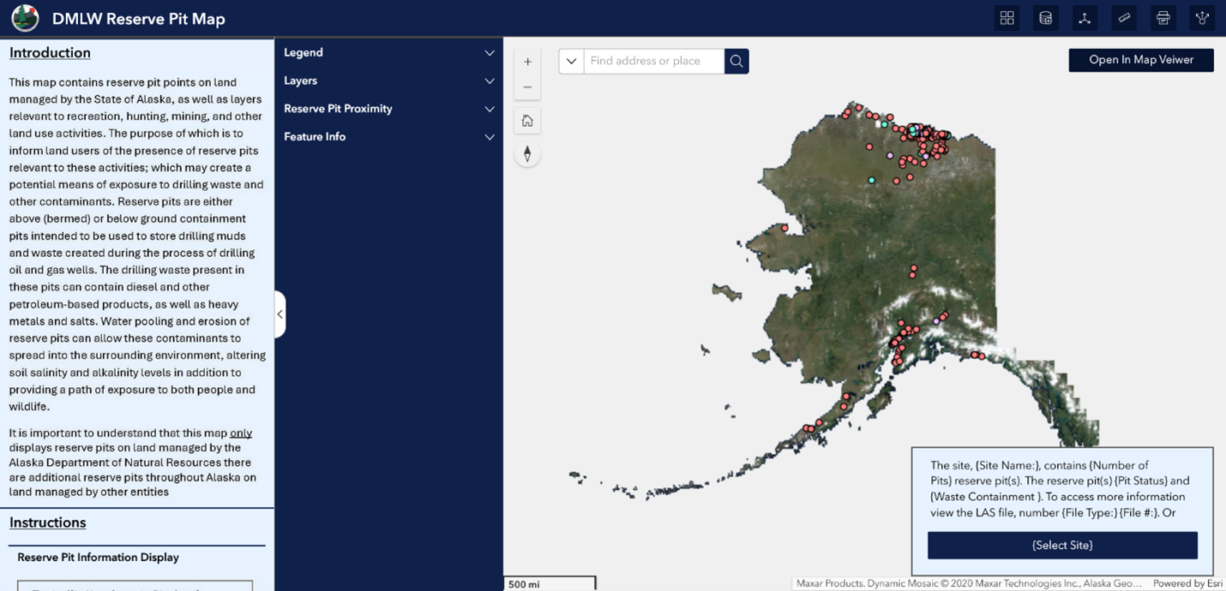Click the printer icon in header
This screenshot has height=591, width=1226.
click(x=1163, y=18)
